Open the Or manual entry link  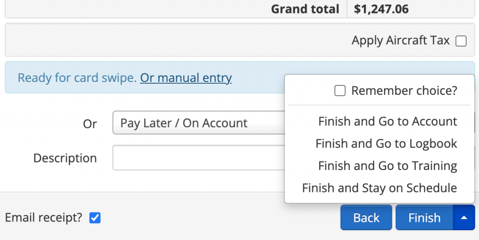click(186, 78)
